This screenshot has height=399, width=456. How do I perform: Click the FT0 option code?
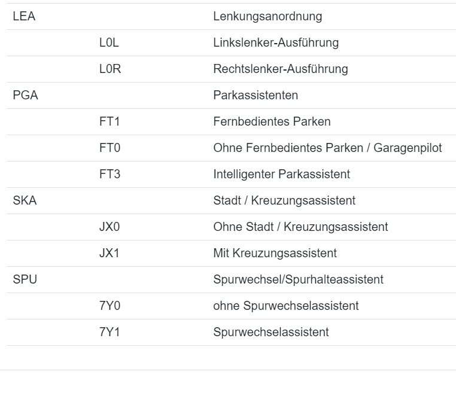point(110,148)
